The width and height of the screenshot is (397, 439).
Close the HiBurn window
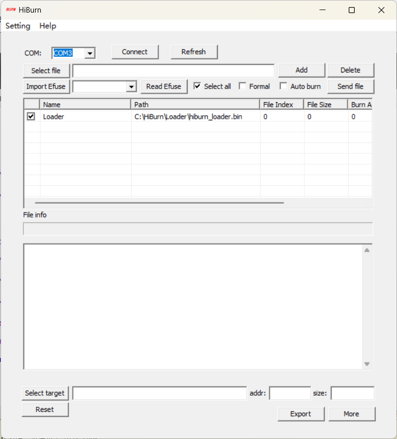(x=381, y=10)
